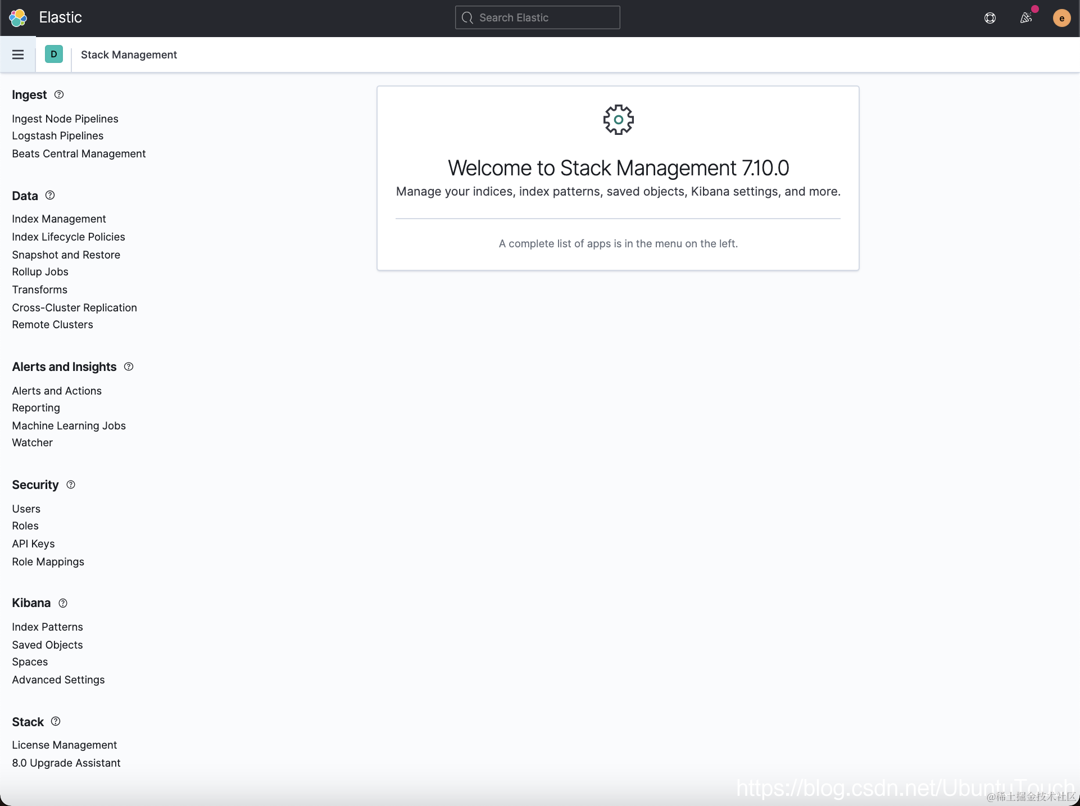Open Saved Objects page
Image resolution: width=1080 pixels, height=806 pixels.
[x=47, y=645]
